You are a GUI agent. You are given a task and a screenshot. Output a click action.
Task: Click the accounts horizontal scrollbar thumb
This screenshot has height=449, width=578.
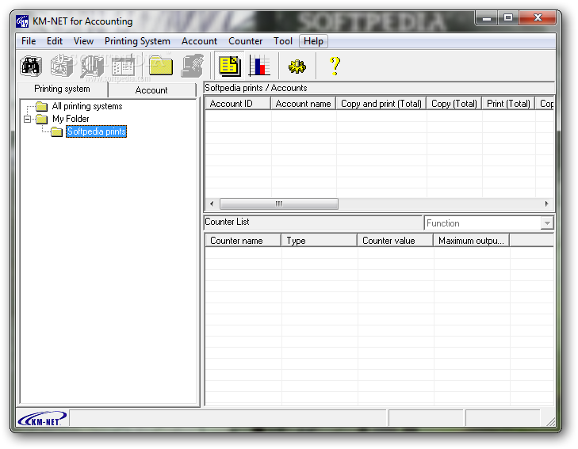point(278,204)
